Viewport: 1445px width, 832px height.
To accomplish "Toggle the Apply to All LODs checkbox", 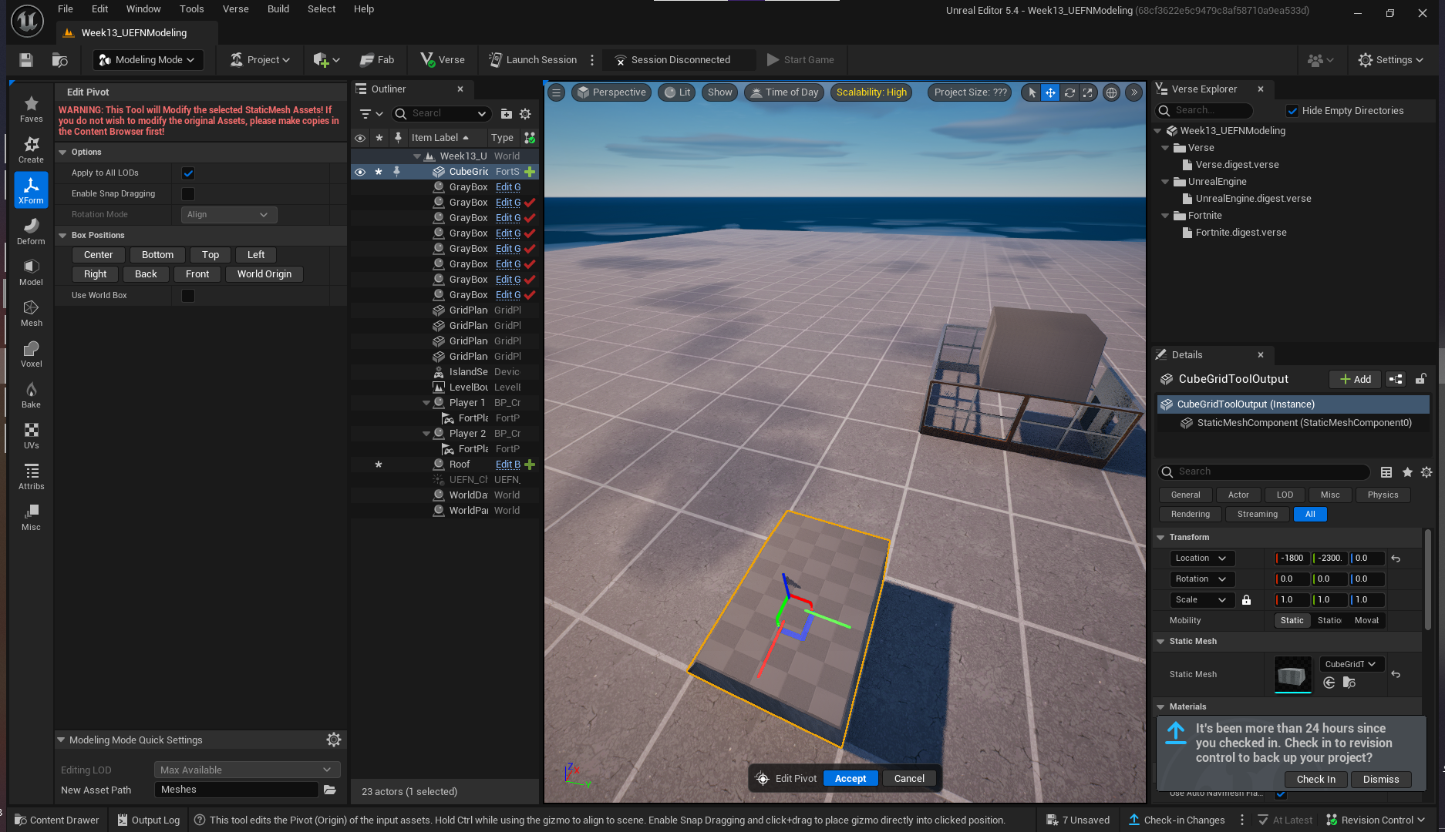I will [x=188, y=173].
